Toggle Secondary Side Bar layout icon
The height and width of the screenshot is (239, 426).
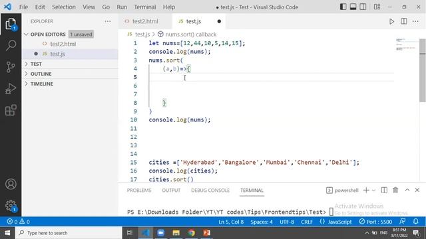tap(363, 7)
